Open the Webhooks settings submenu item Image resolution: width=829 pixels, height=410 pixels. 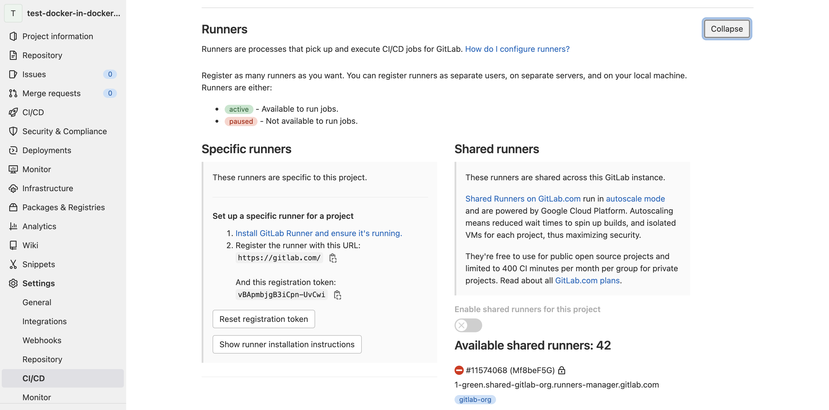[42, 340]
